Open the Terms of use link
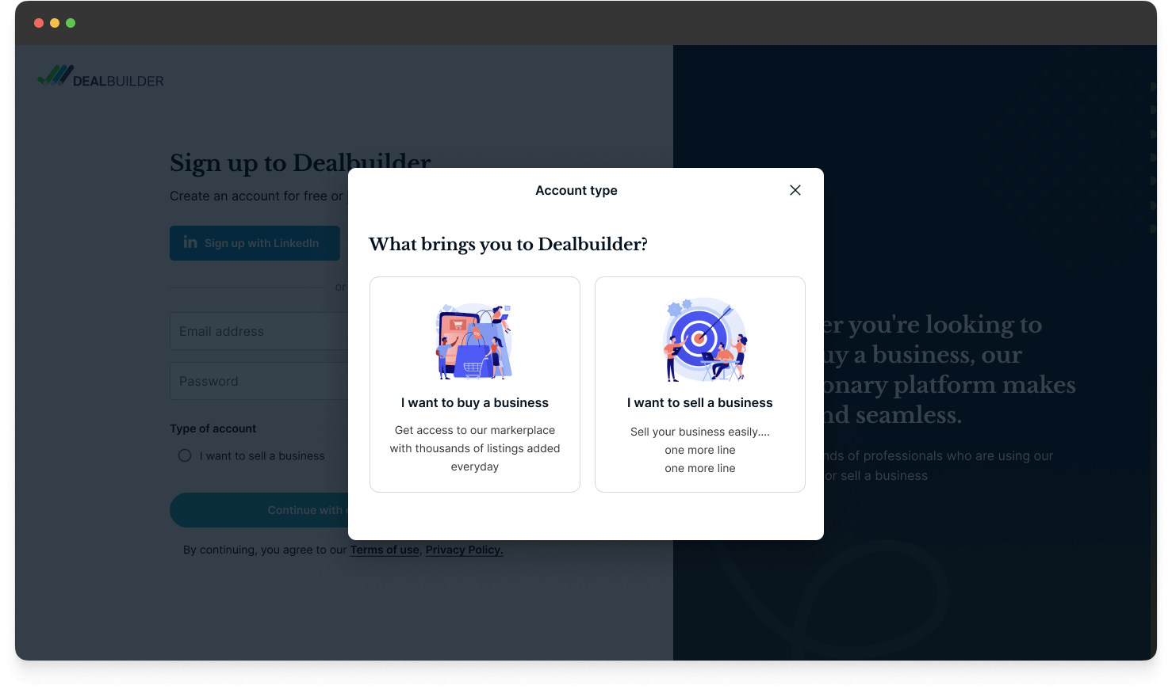The image size is (1172, 693). tap(385, 550)
